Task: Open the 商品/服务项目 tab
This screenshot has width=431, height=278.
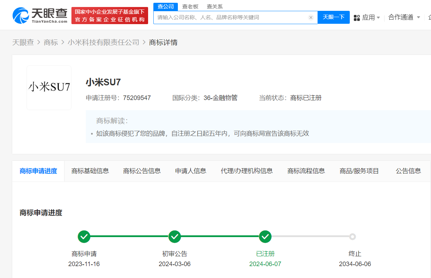Action: 359,171
